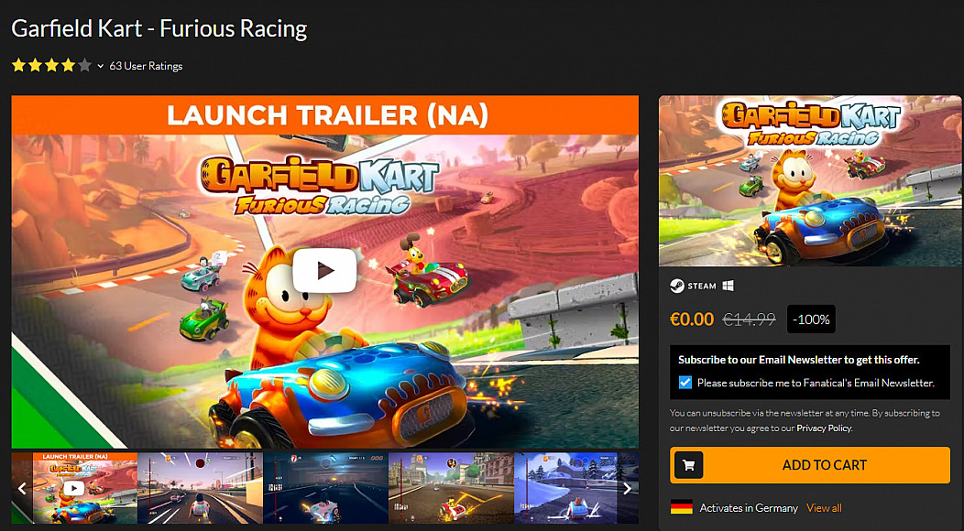
Task: Play the launch trailer video
Action: tap(324, 270)
